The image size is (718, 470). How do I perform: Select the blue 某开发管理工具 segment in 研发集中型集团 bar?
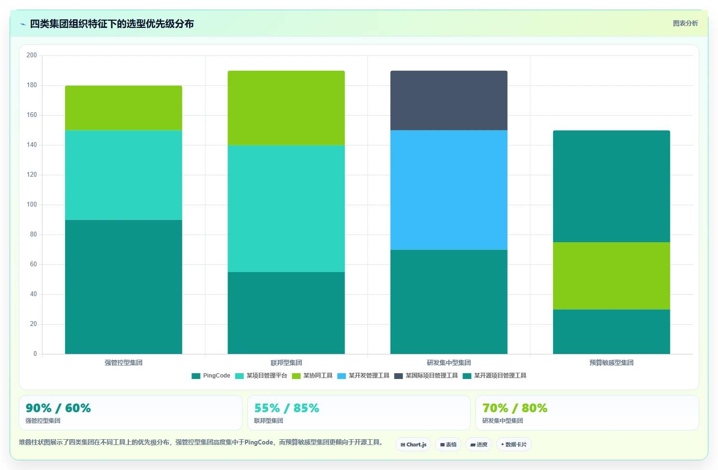click(448, 190)
